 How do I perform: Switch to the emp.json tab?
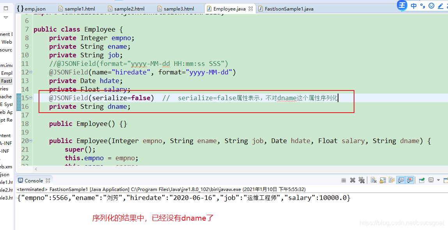click(33, 8)
